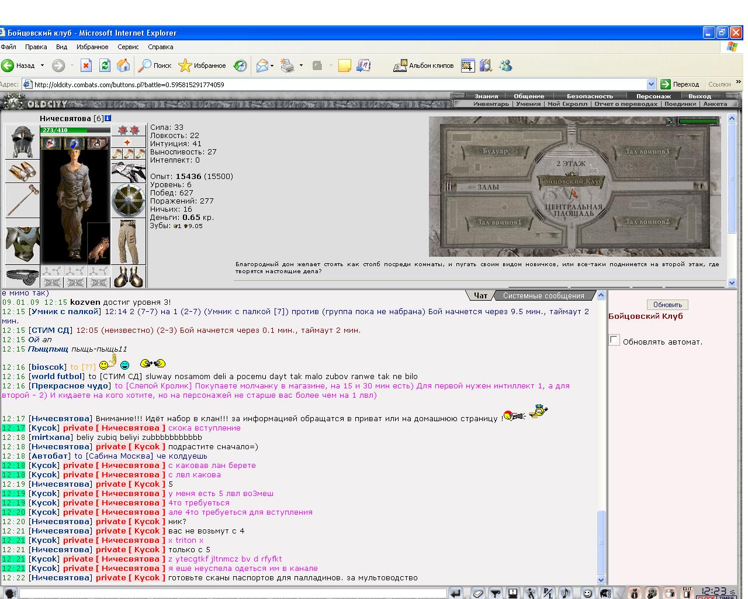This screenshot has width=748, height=599.
Task: Click the studded belt equipment slot
Action: point(22,276)
